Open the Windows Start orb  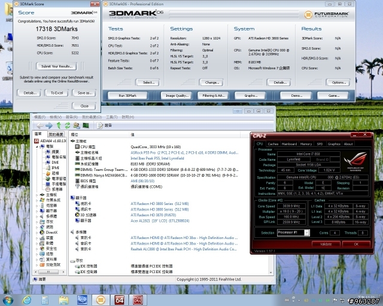(x=8, y=300)
